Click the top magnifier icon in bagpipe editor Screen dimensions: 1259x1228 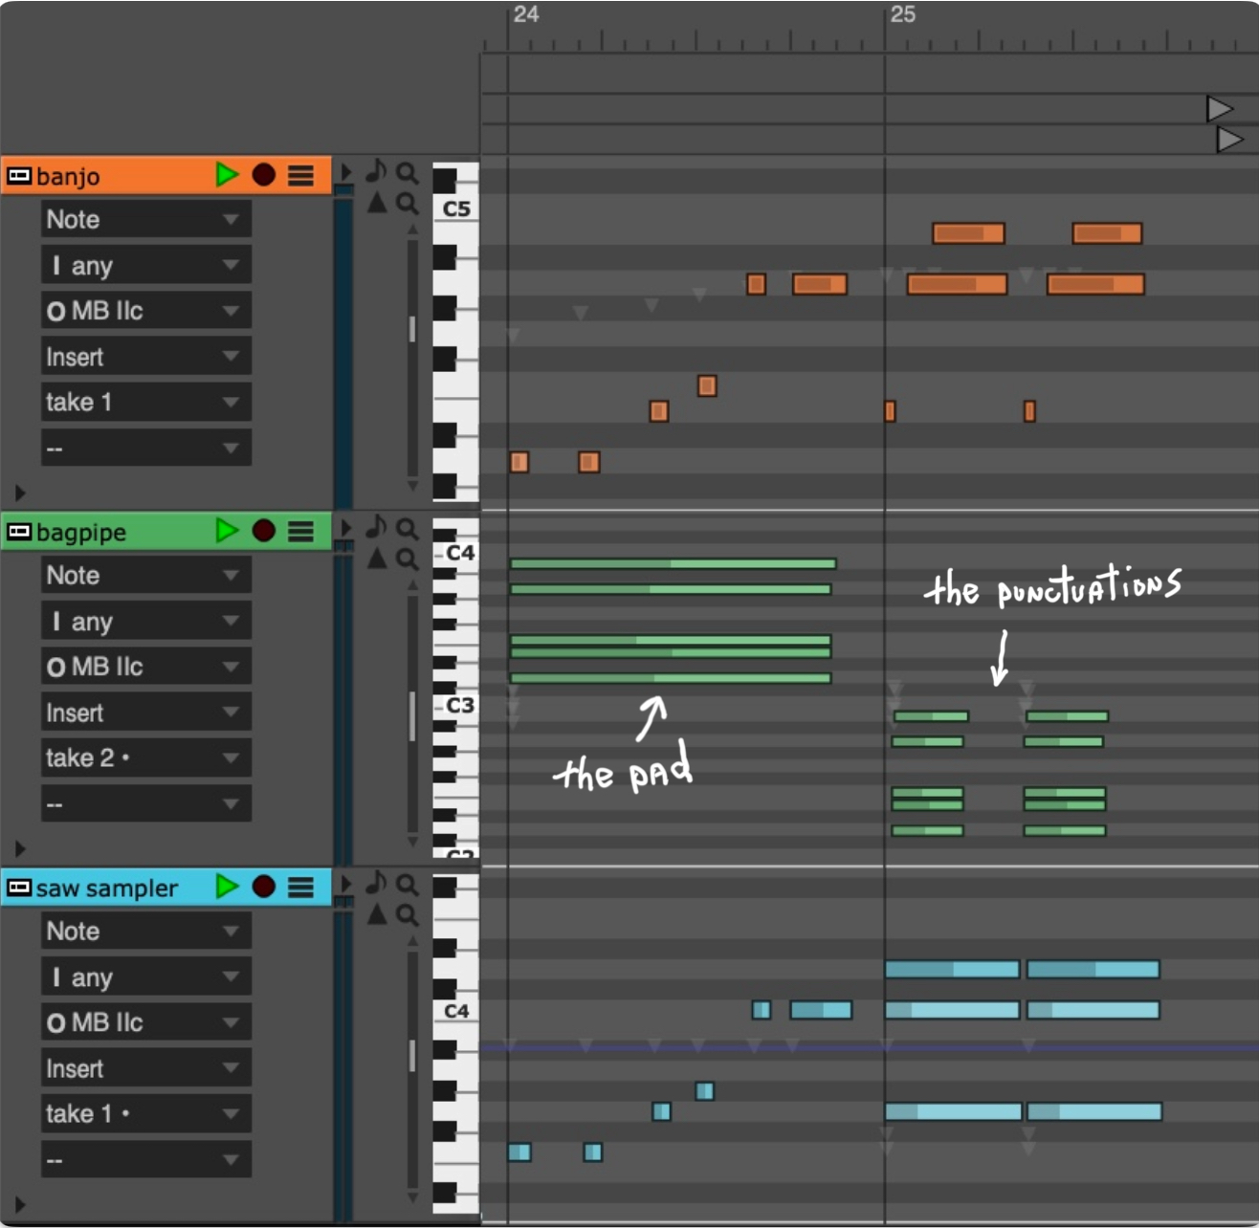coord(407,529)
